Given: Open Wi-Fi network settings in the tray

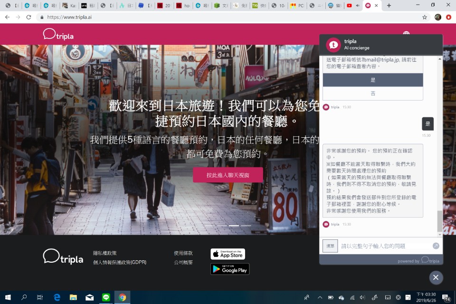Looking at the screenshot, I should [x=352, y=297].
